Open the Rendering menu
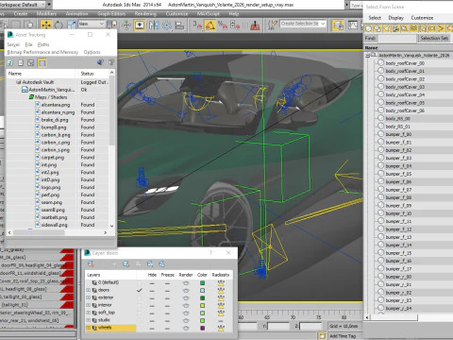Screen dimensions: 453x340 [145, 13]
